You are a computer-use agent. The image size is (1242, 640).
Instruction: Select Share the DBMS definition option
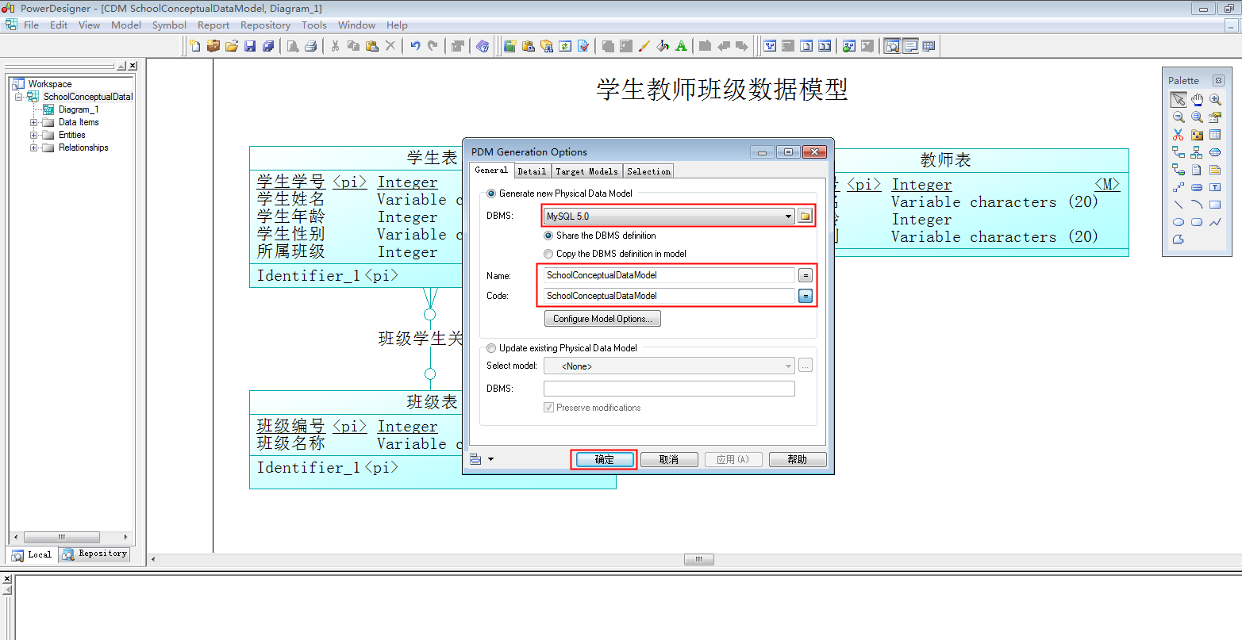(x=548, y=236)
